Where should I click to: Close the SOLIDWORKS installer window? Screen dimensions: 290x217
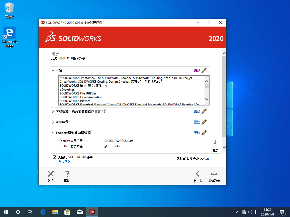[221, 23]
